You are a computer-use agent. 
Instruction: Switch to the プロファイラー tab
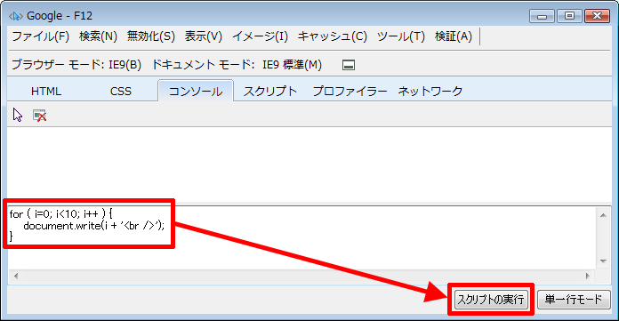pos(350,92)
